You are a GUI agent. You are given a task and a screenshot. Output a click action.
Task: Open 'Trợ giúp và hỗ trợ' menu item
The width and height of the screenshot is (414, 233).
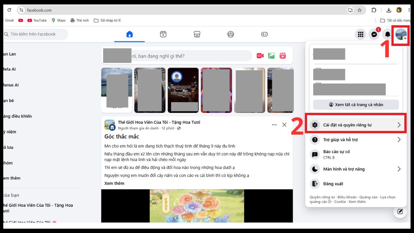click(x=356, y=140)
